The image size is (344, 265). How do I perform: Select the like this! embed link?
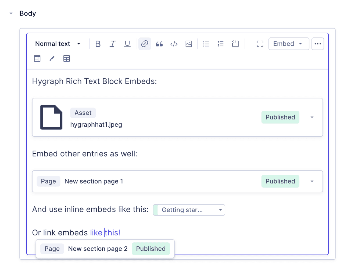(105, 232)
